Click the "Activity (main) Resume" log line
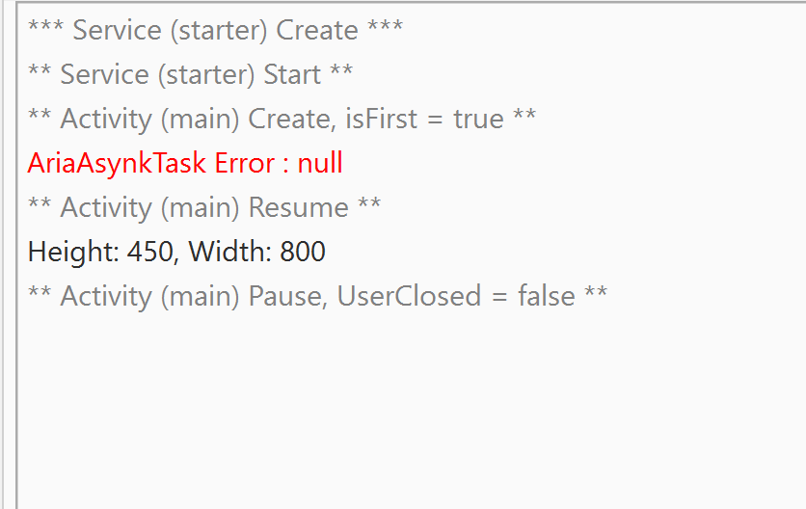The width and height of the screenshot is (806, 509). click(203, 207)
